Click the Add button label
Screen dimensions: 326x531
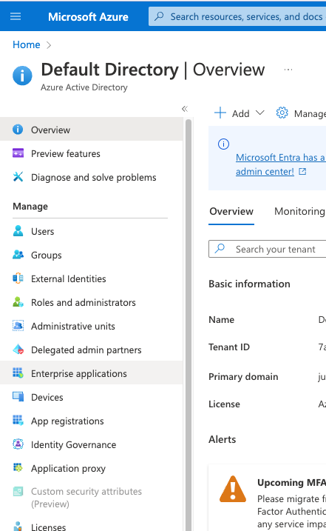(x=241, y=113)
